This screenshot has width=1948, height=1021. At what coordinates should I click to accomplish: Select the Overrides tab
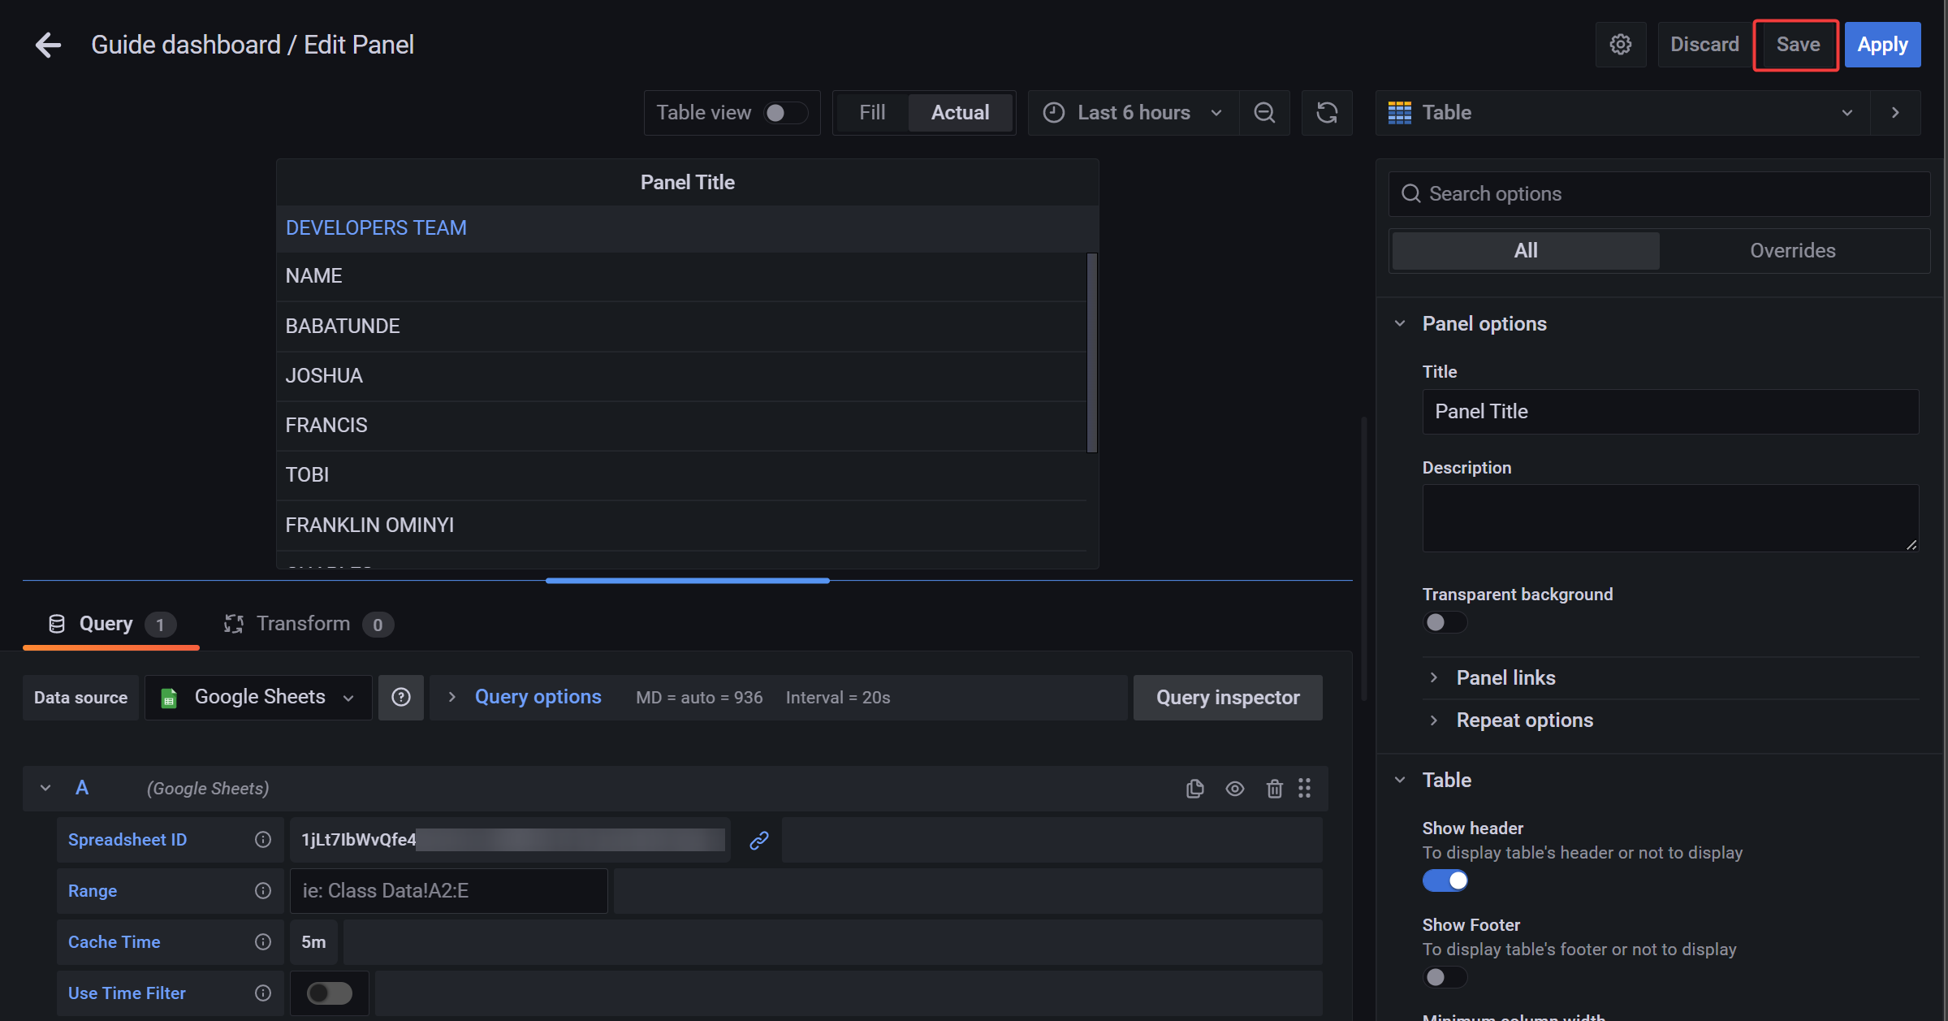1792,251
